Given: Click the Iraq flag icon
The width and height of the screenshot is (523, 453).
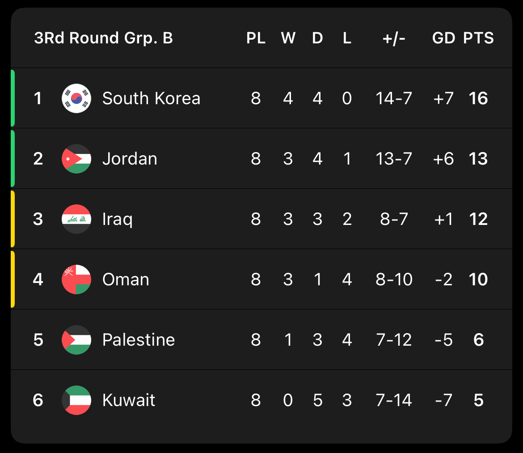Looking at the screenshot, I should [76, 219].
